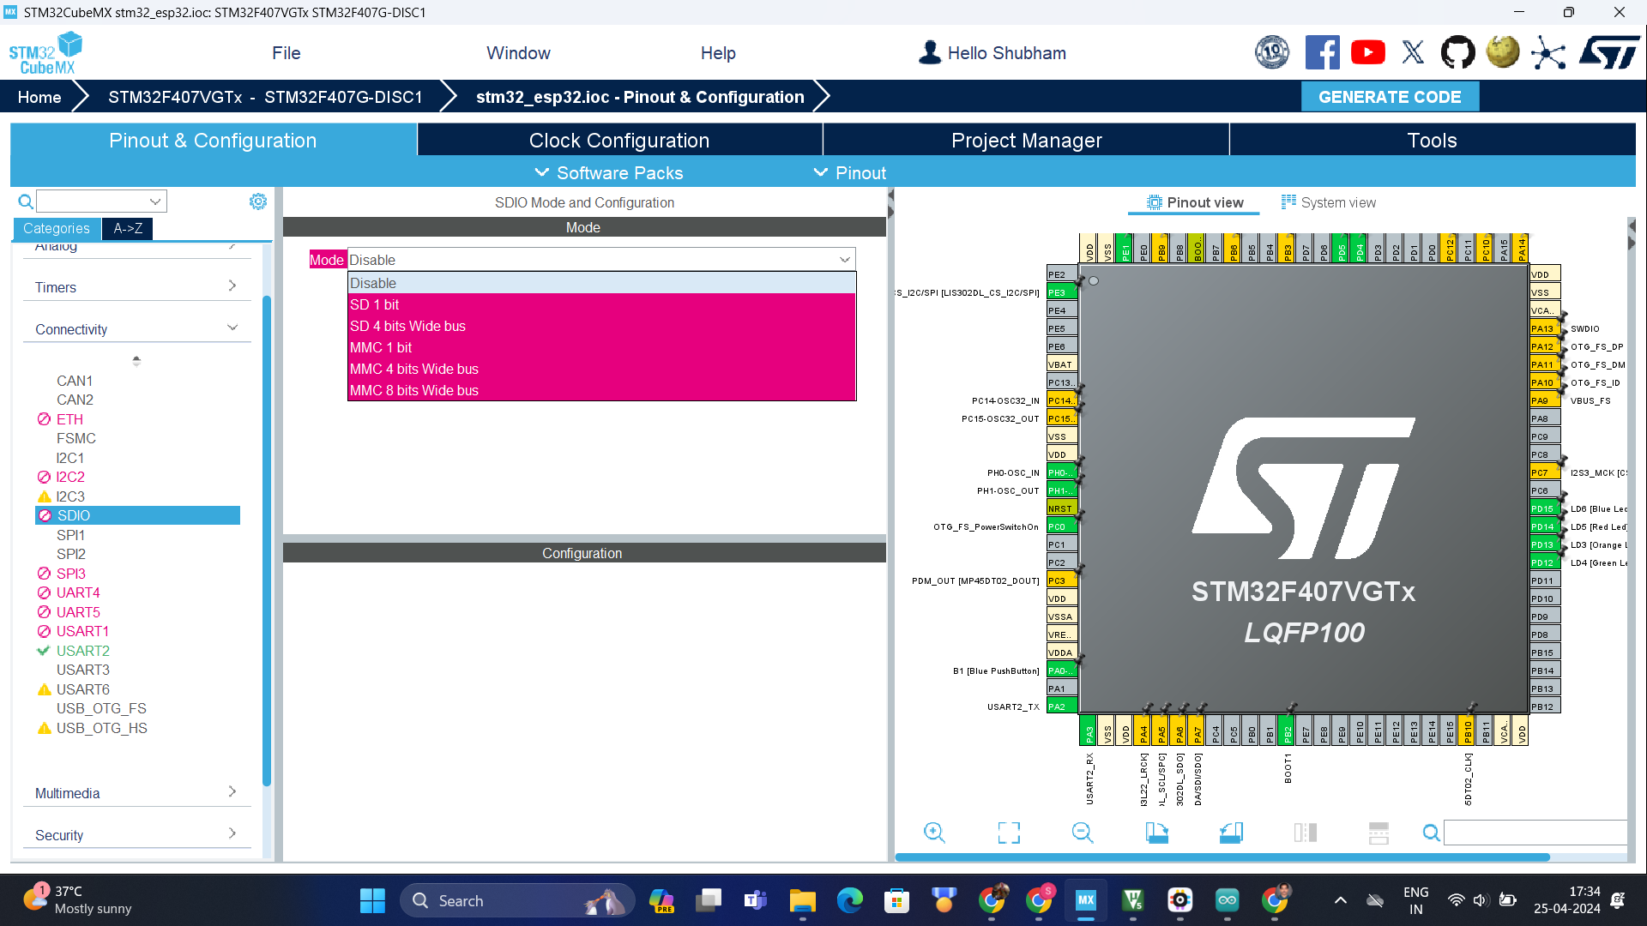Select SD 4 bits Wide bus mode
1647x926 pixels.
407,326
